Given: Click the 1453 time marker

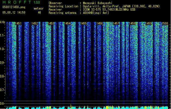Looking at the screenshot, I should click(x=51, y=23).
